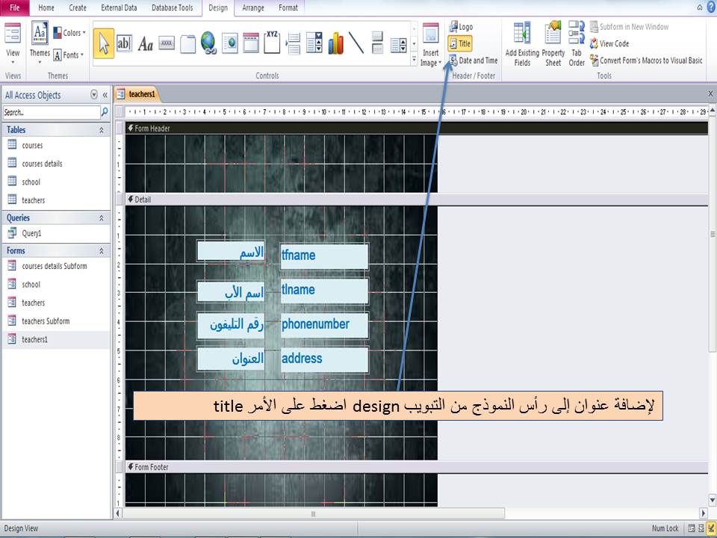Screen dimensions: 717x538
Task: Select the Line drawing control
Action: (356, 43)
